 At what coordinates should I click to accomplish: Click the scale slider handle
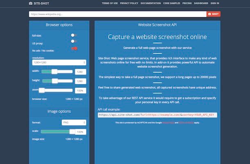72,132
